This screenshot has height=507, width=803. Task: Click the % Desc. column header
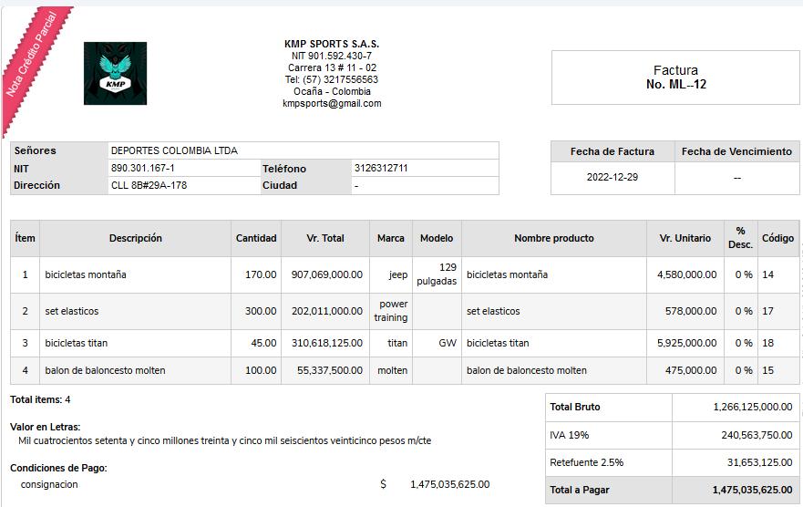pos(740,238)
